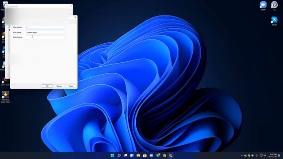Open VideoPad Video Editor desktop shortcut
The image size is (283, 159).
click(6, 97)
